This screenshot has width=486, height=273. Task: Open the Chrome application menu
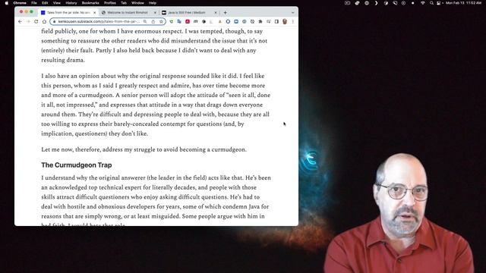(x=20, y=3)
